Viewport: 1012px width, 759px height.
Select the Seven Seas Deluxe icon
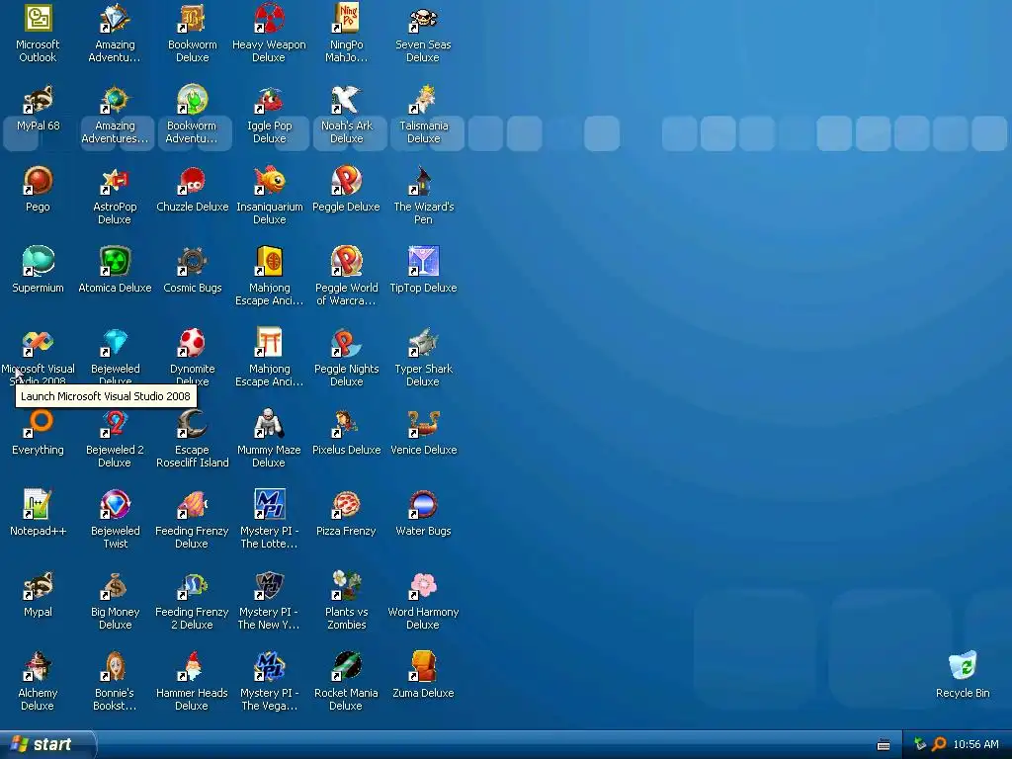coord(423,19)
